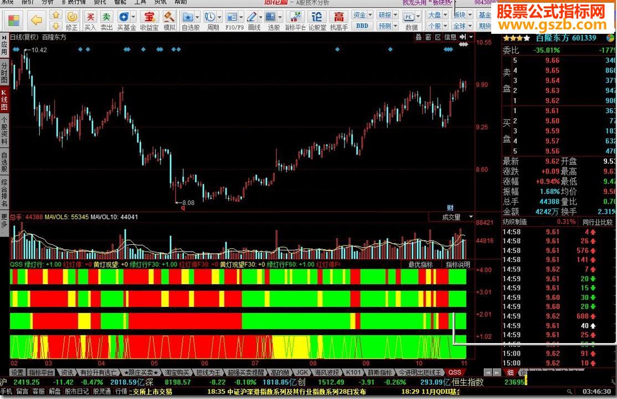This screenshot has height=399, width=617.
Task: Click the 卖出 sell icon
Action: [106, 21]
